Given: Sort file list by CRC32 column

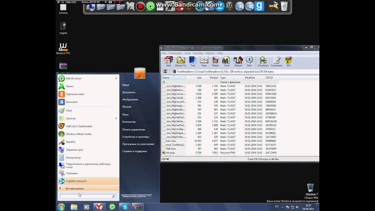Looking at the screenshot, I should [271, 78].
